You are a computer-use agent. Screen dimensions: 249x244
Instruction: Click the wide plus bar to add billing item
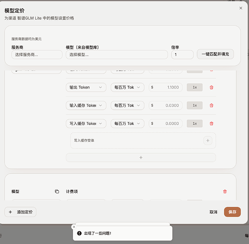click(x=141, y=158)
